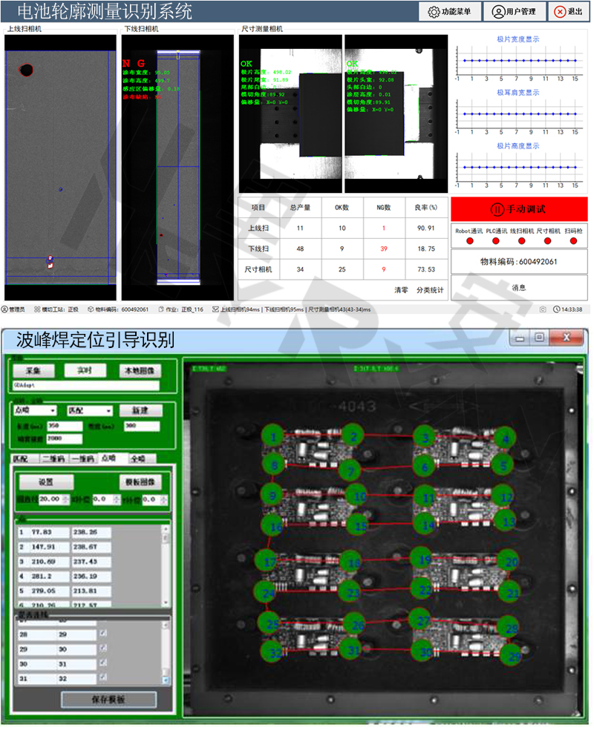This screenshot has width=594, height=742.
Task: Click the Robot通讯 red status indicator
Action: 469,241
